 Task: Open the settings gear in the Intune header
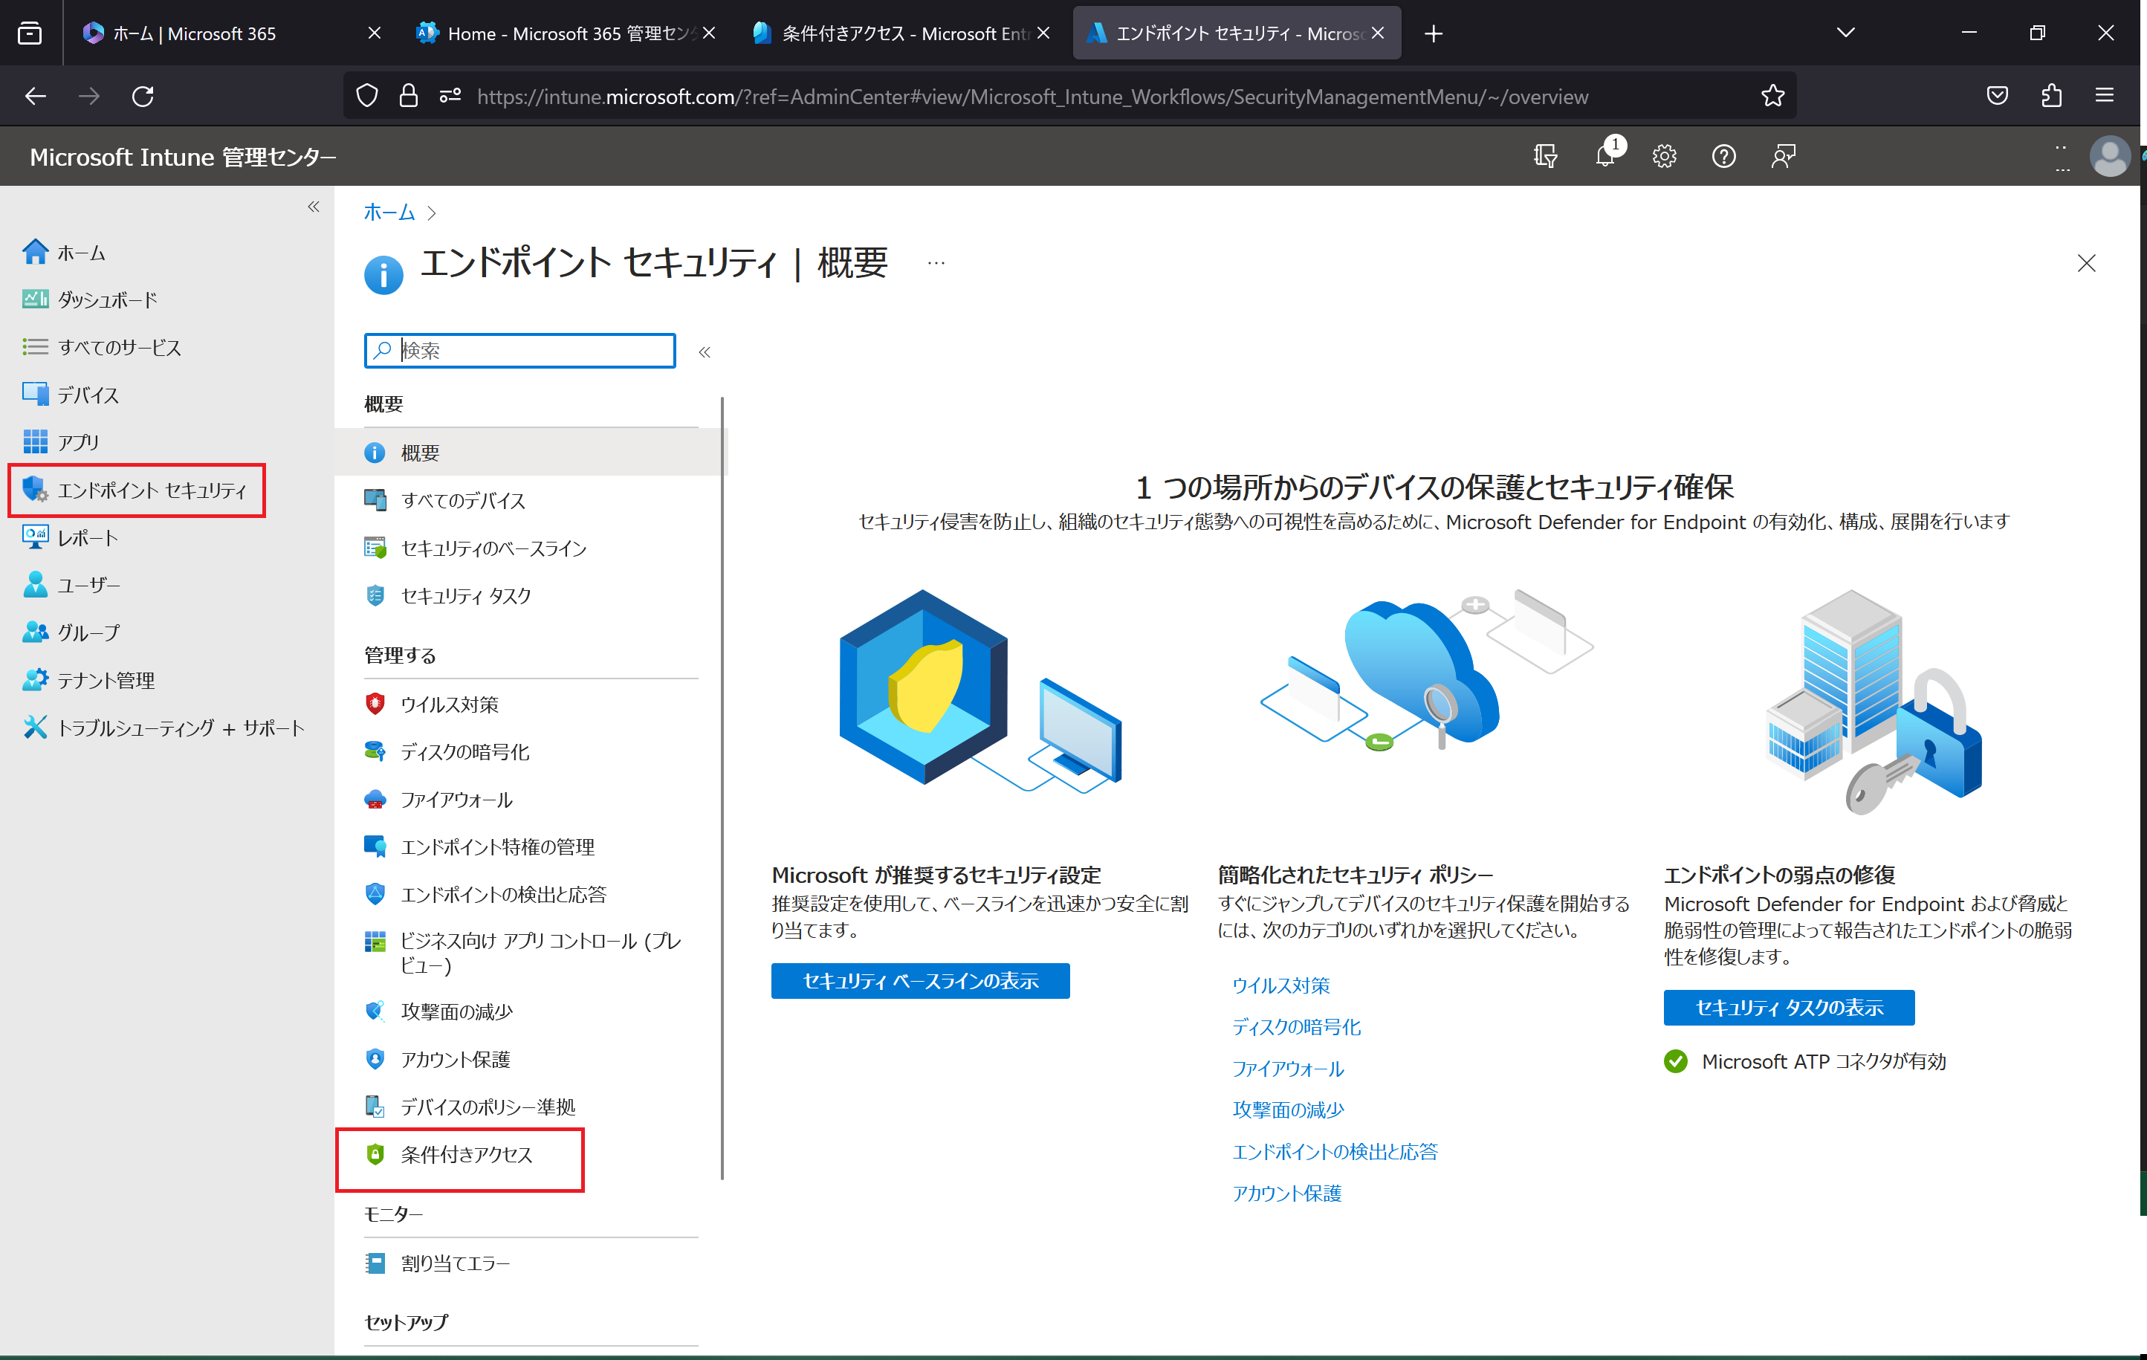click(x=1664, y=156)
